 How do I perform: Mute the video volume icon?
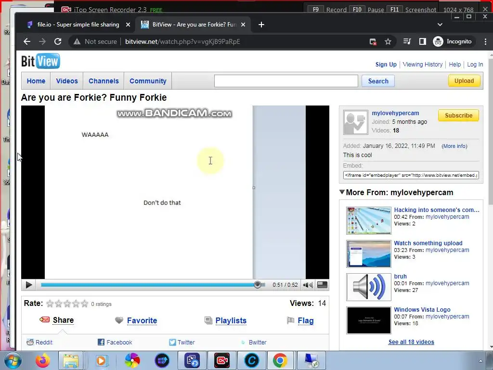tap(308, 285)
